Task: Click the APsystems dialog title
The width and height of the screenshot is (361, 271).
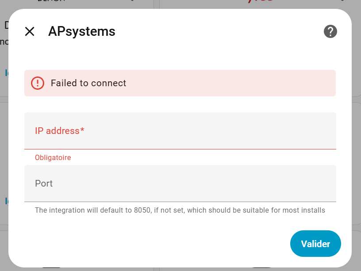Action: [x=82, y=31]
